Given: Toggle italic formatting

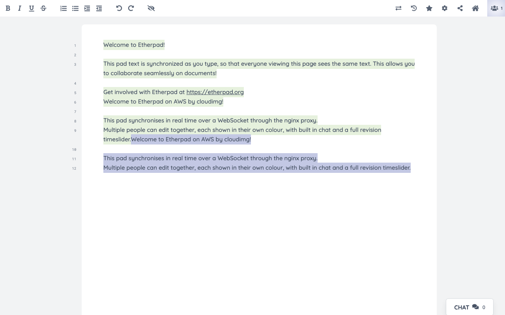Looking at the screenshot, I should pyautogui.click(x=20, y=8).
